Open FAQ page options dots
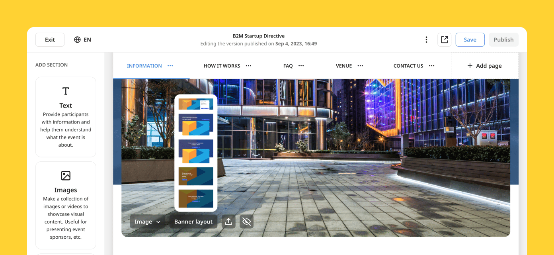Viewport: 554px width, 255px height. click(301, 66)
